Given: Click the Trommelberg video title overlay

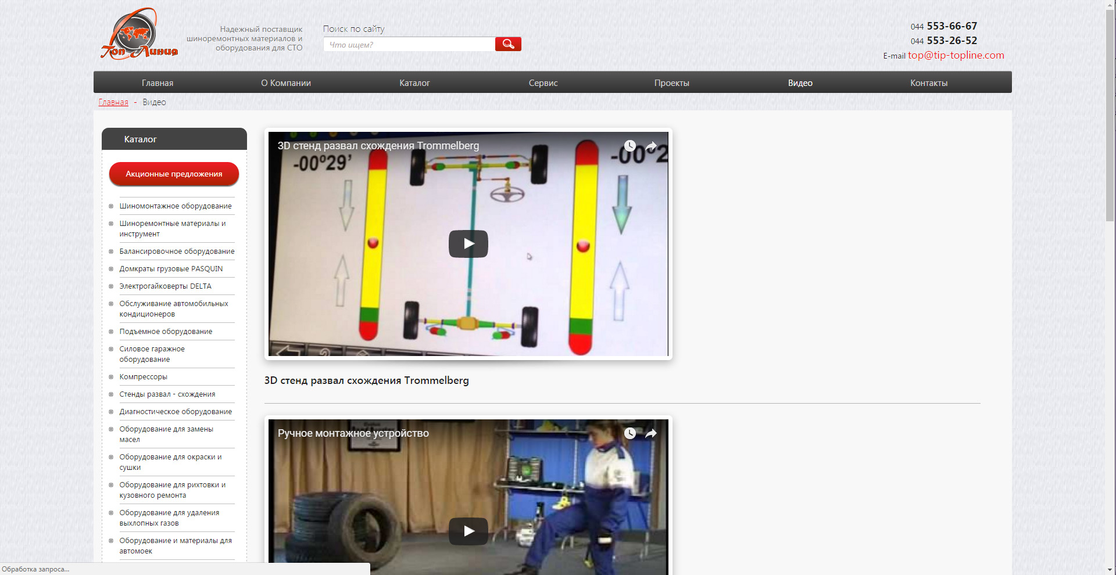Looking at the screenshot, I should point(378,146).
